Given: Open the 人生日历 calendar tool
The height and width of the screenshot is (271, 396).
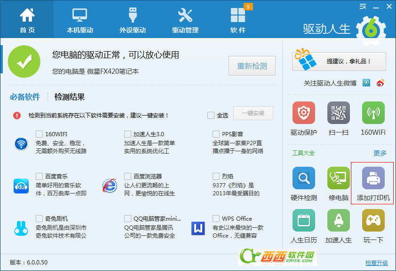Looking at the screenshot, I should (x=303, y=220).
